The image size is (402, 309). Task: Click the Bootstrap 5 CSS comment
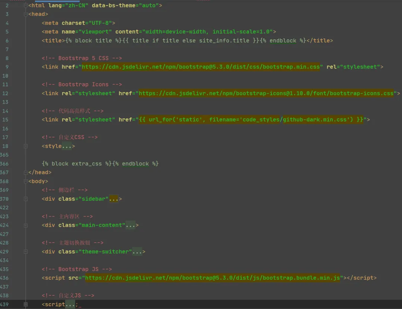click(82, 58)
